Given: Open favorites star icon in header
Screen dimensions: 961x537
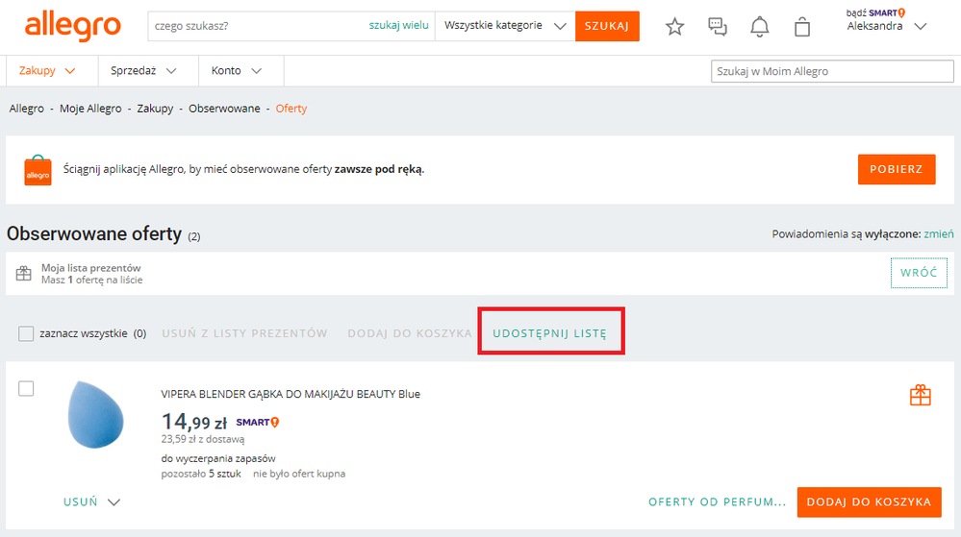Looking at the screenshot, I should pyautogui.click(x=674, y=26).
